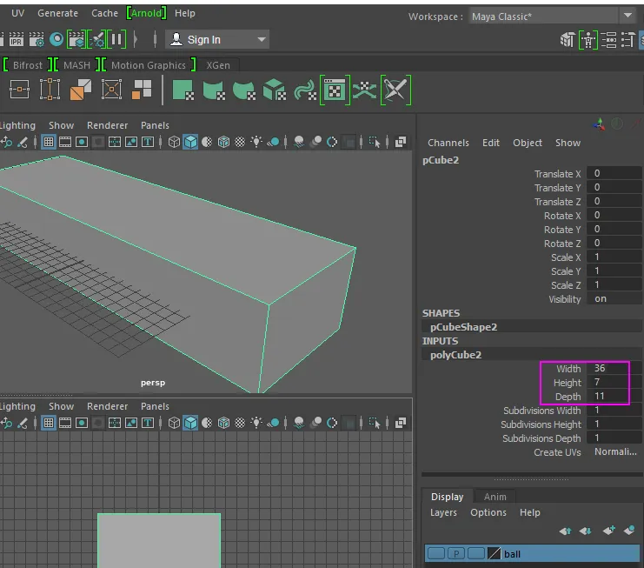Toggle playback P box on ball layer
Screen dimensions: 644x568
tap(456, 553)
